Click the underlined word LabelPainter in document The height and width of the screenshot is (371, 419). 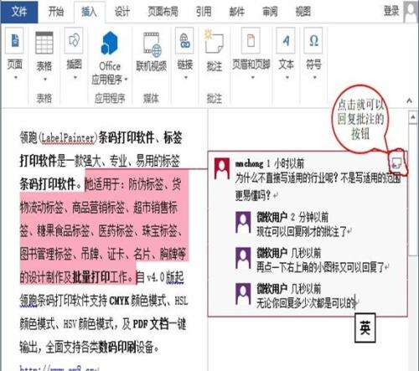point(68,138)
